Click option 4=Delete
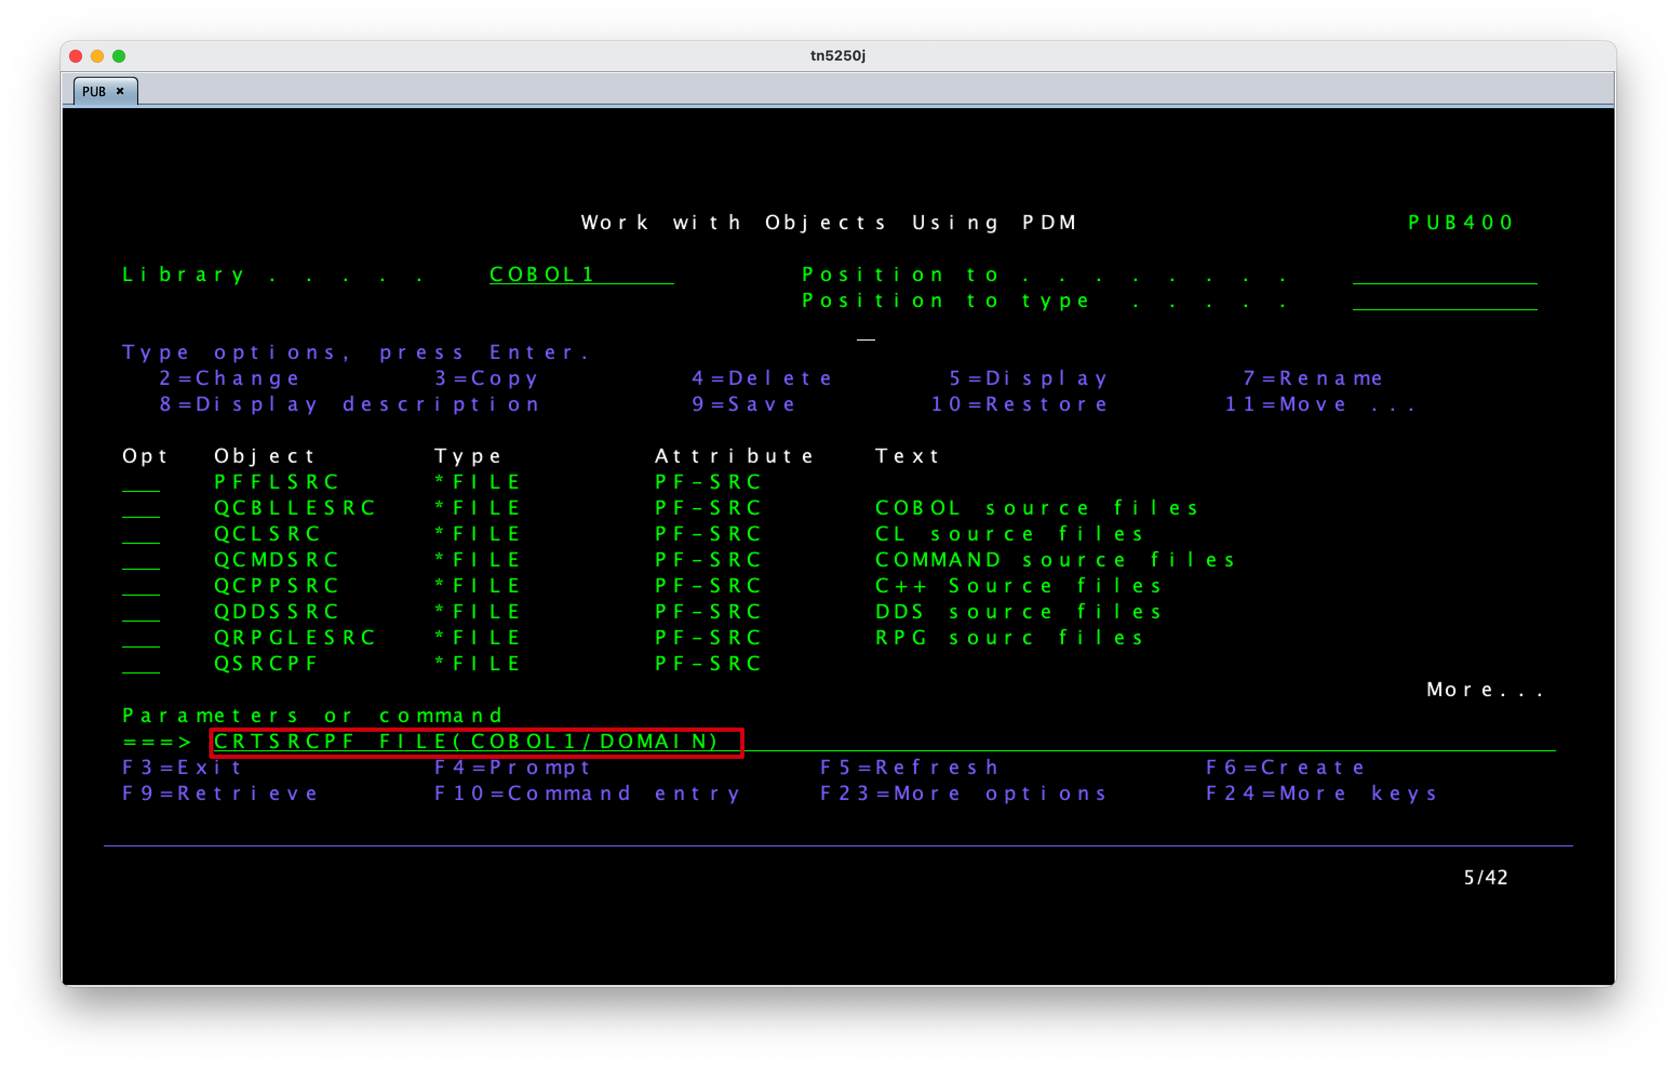This screenshot has width=1677, height=1067. pos(762,378)
